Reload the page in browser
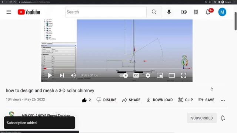This screenshot has width=237, height=133. coord(10,2)
